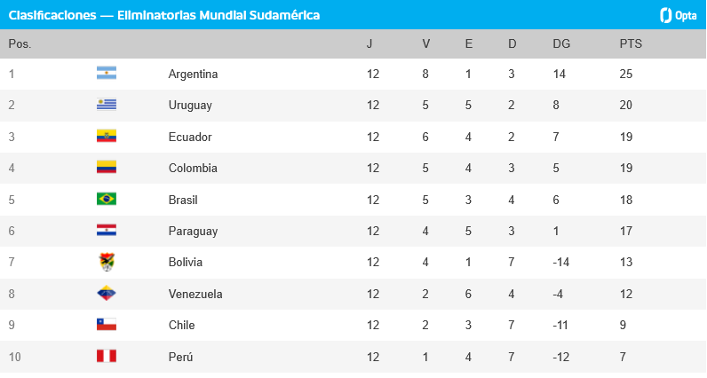Click the Chile flag icon
This screenshot has height=378, width=707.
pyautogui.click(x=107, y=325)
